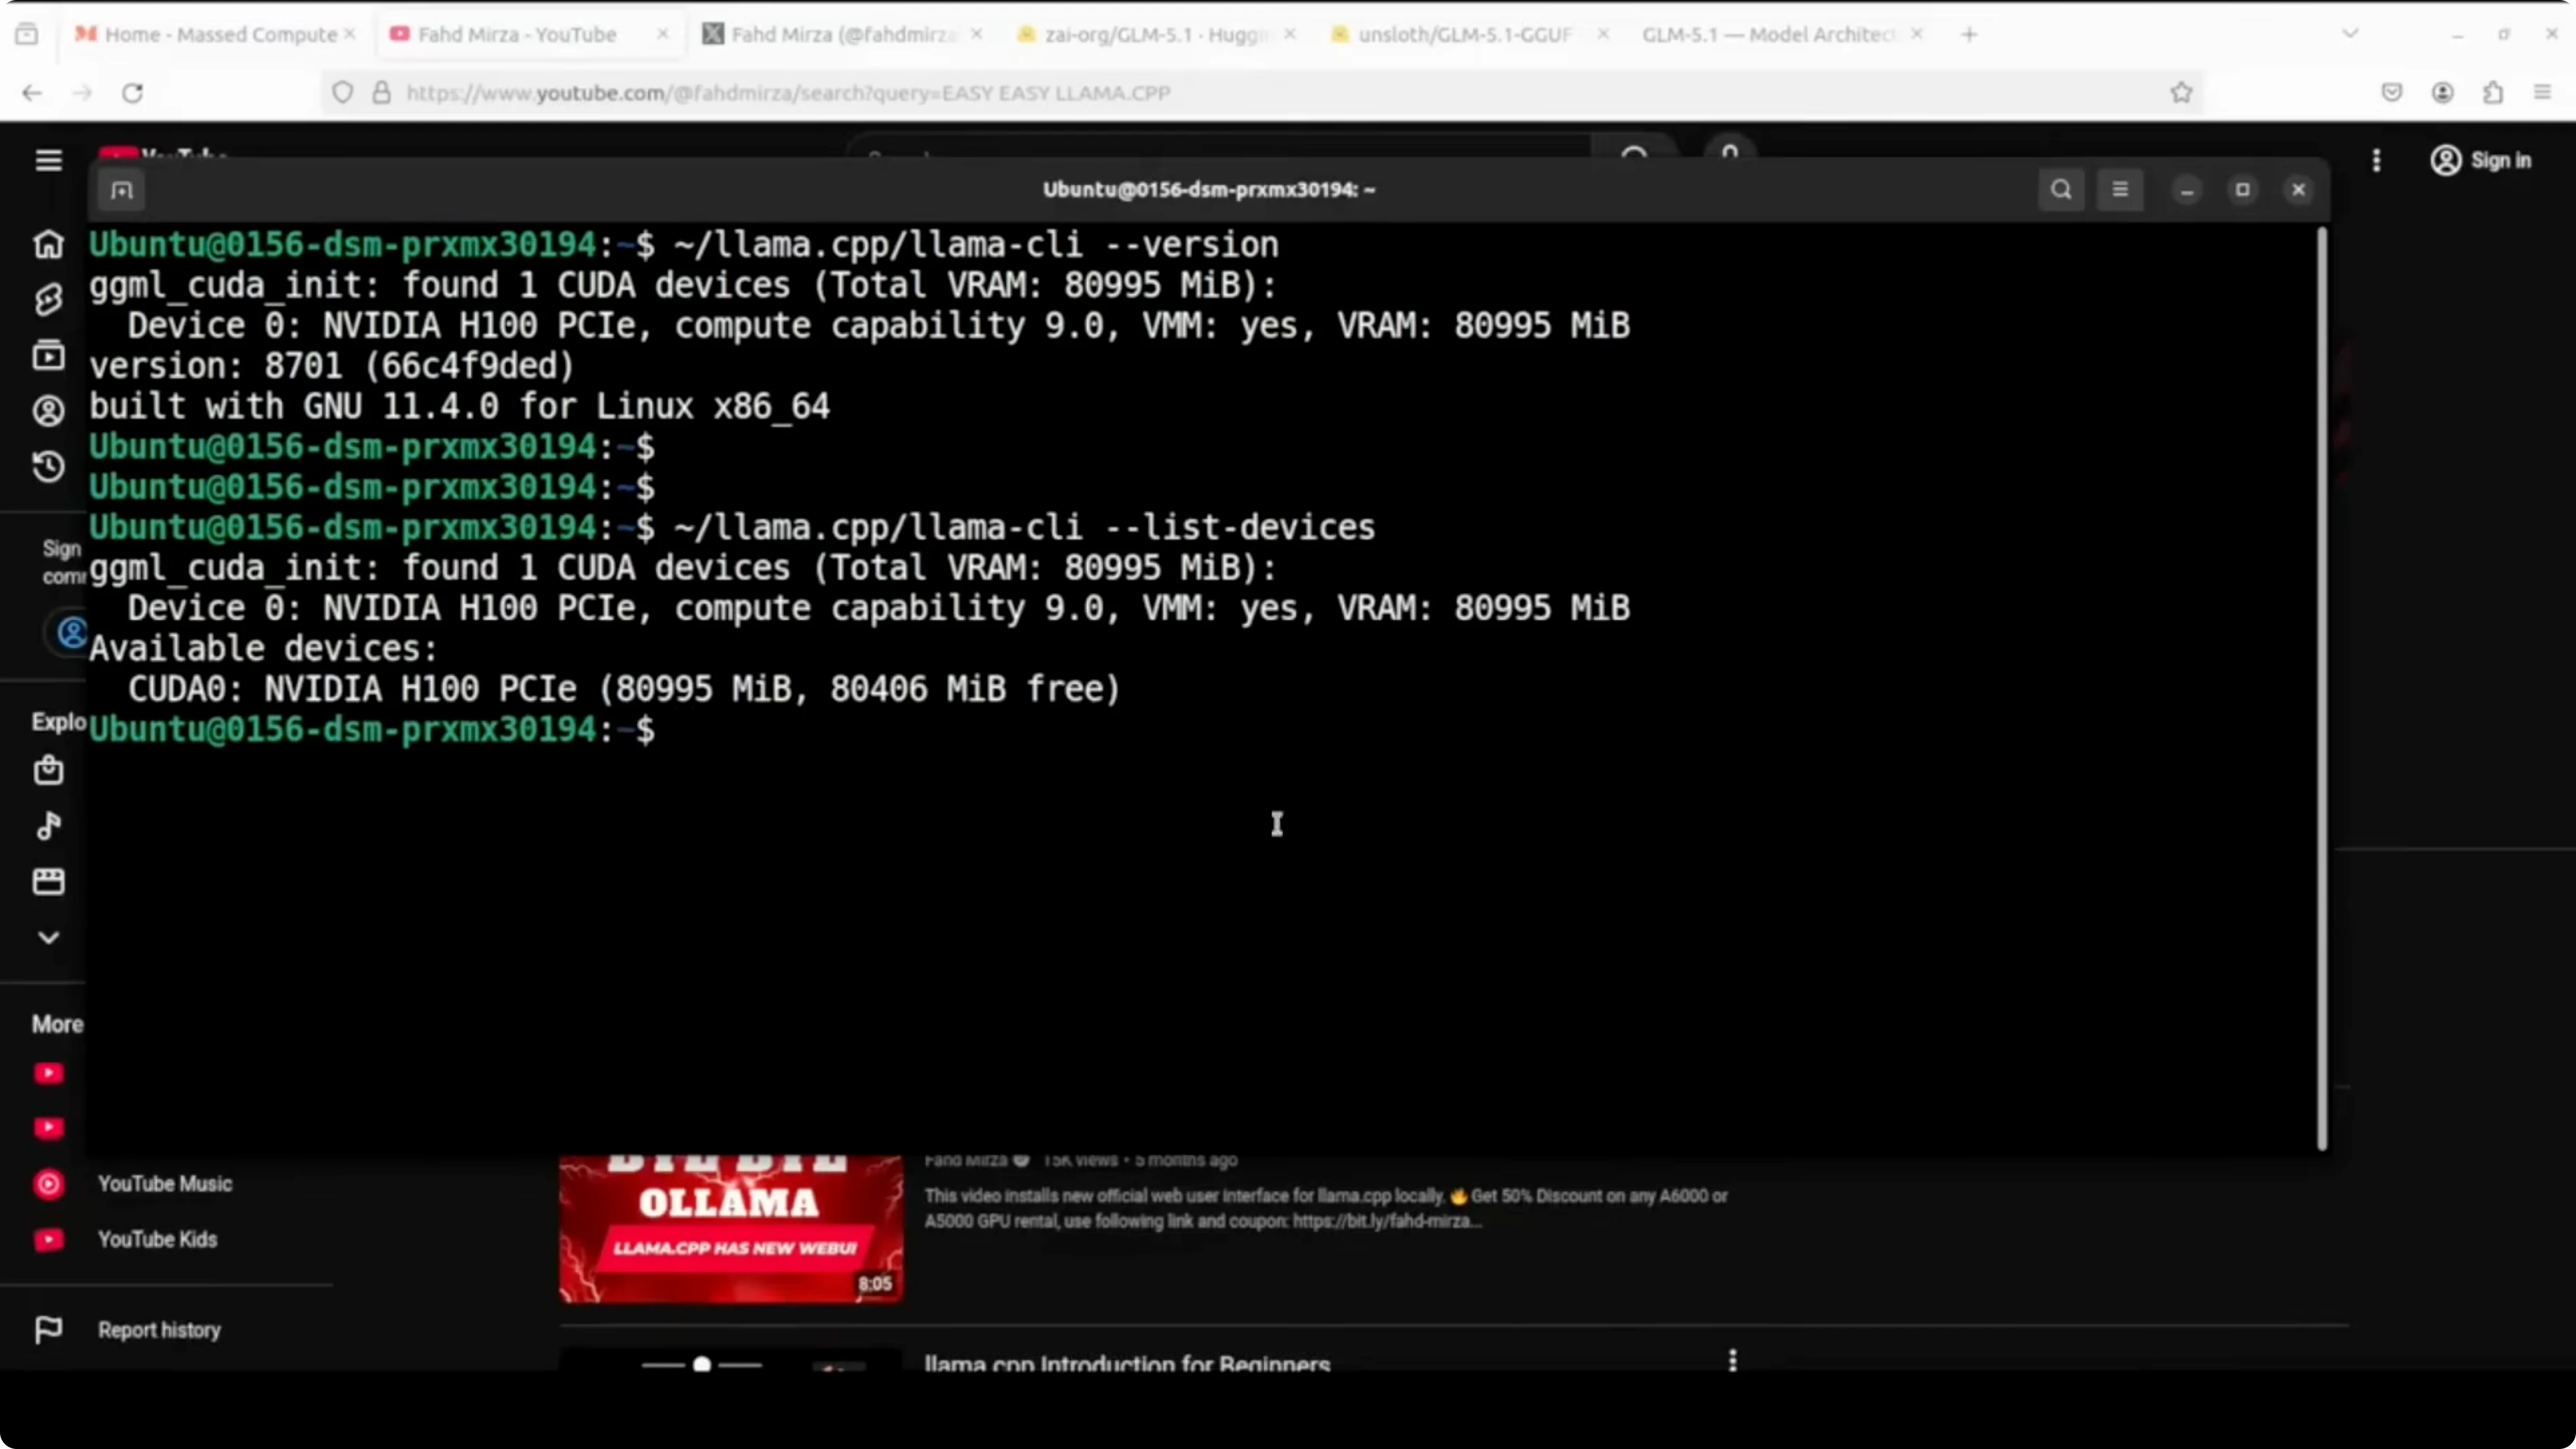The height and width of the screenshot is (1449, 2576).
Task: Open the YouTube guide hamburger menu
Action: coord(48,160)
